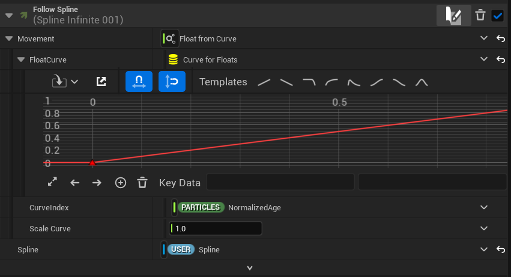Collapse the FloatCurve property
511x277 pixels.
point(21,59)
